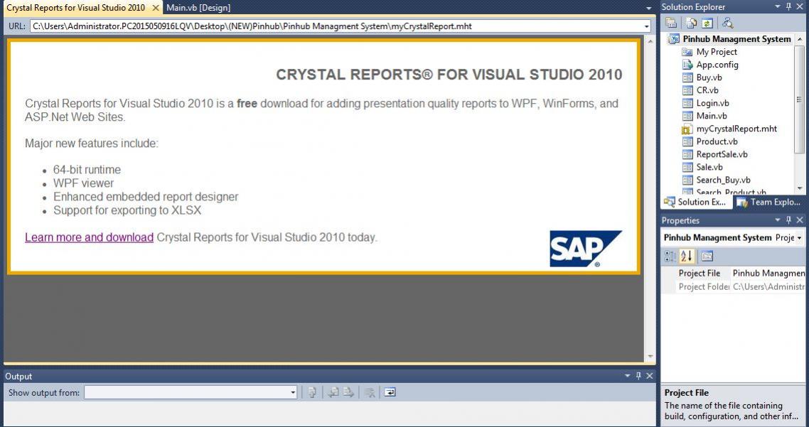This screenshot has height=427, width=809.
Task: Close the Properties panel
Action: pos(800,220)
